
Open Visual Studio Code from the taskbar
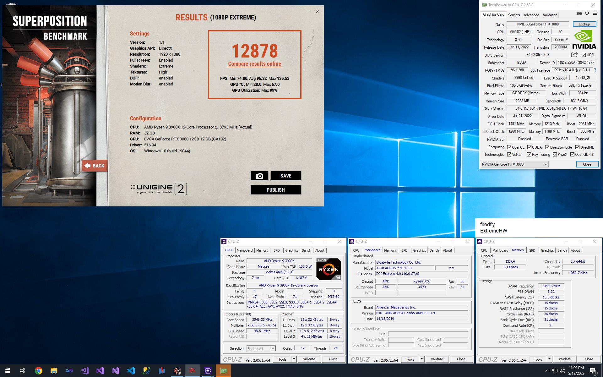point(131,371)
